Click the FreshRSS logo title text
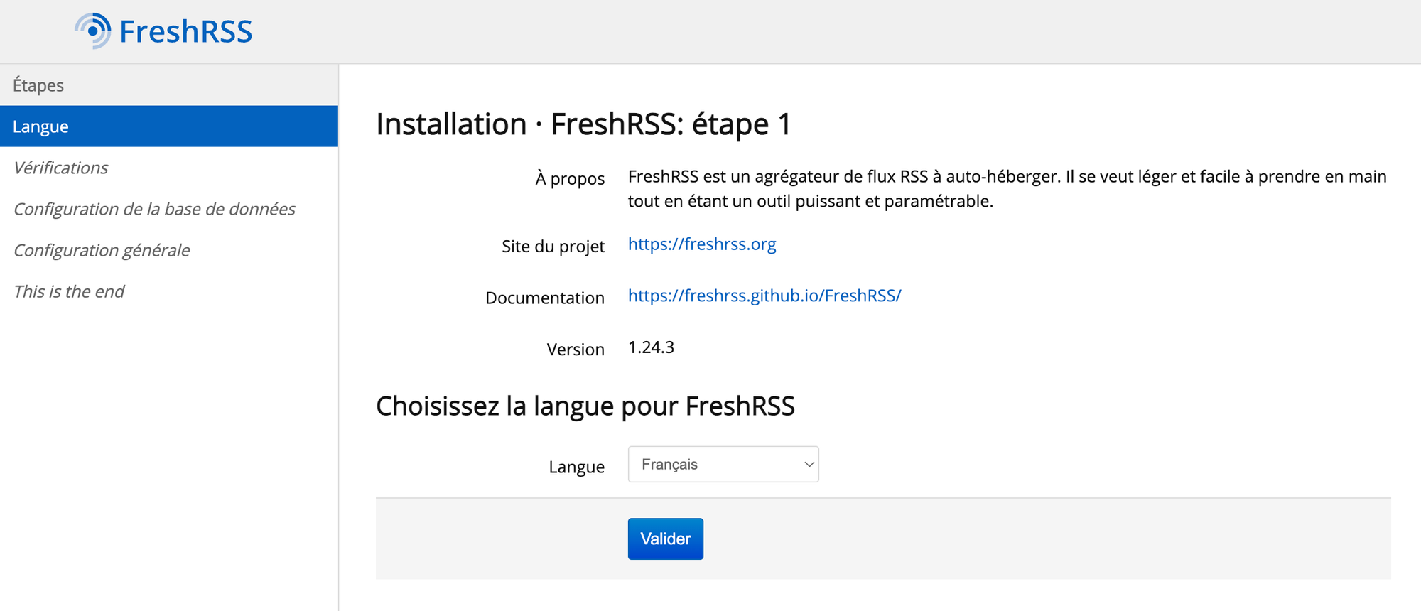1421x611 pixels. click(x=185, y=32)
